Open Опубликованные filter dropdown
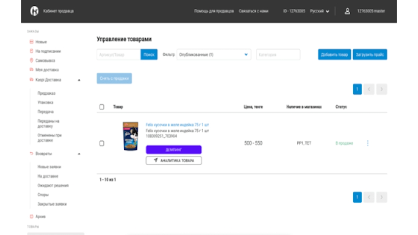 [x=214, y=55]
